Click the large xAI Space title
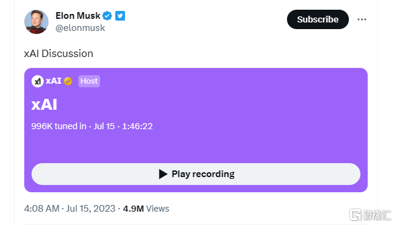The image size is (395, 225). (x=44, y=104)
